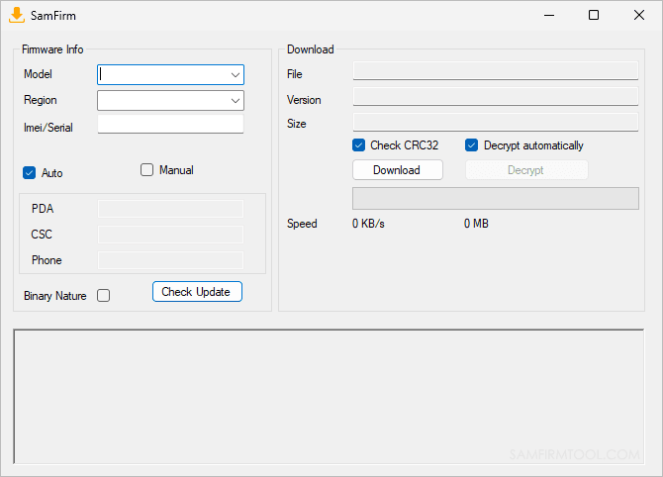Click the SamFirm app icon in title bar
Screen dimensions: 663x477
[x=17, y=15]
